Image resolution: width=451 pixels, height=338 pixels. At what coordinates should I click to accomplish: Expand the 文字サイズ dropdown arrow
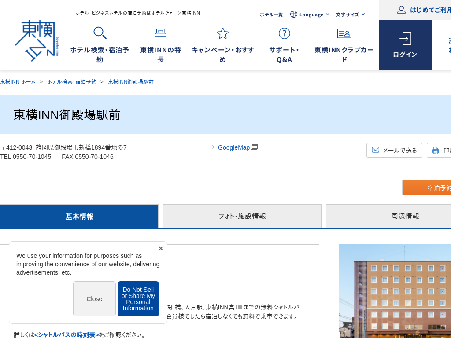(x=363, y=14)
